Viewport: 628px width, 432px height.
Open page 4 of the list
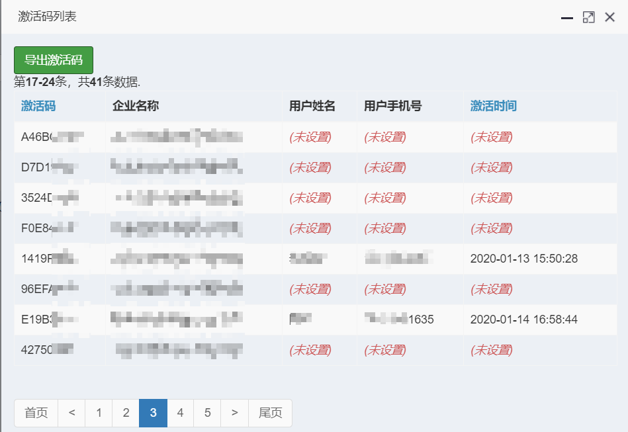click(x=180, y=413)
